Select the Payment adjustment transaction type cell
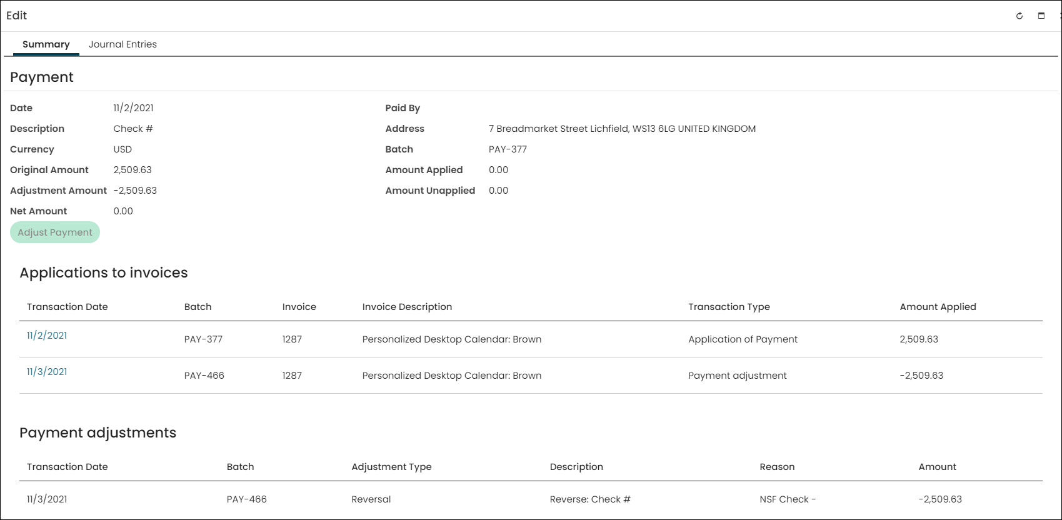The height and width of the screenshot is (520, 1062). (738, 376)
